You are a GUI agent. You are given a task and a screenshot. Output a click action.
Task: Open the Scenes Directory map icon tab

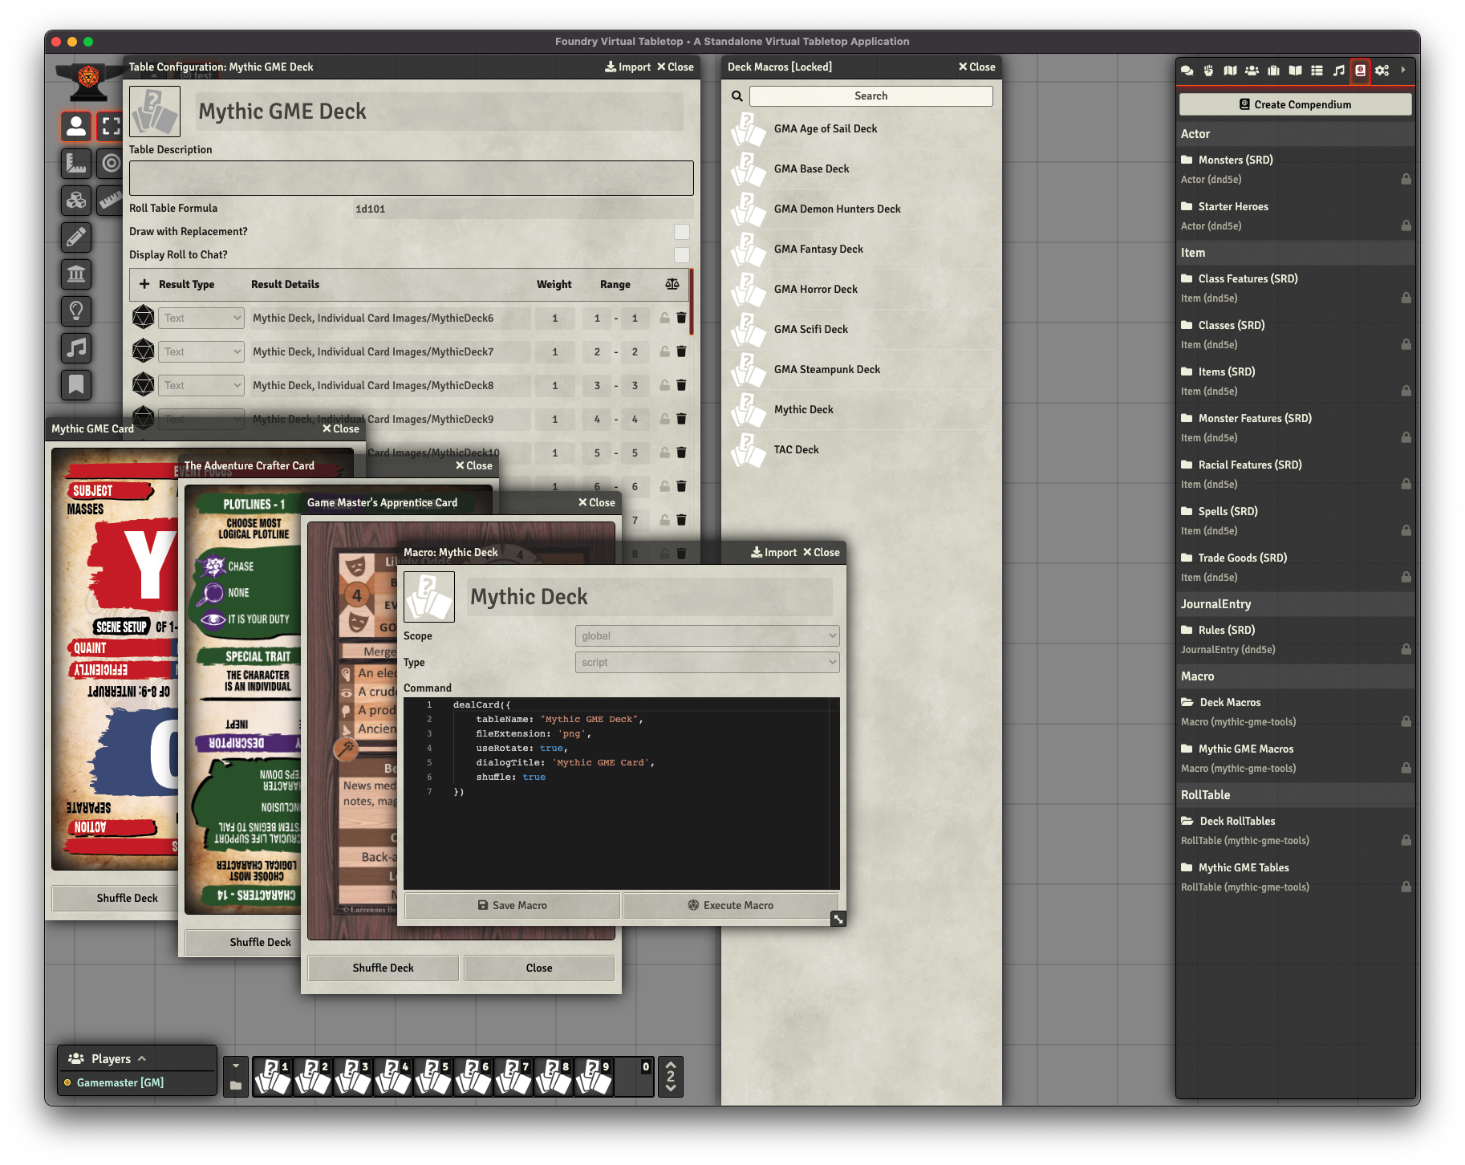click(x=1230, y=71)
